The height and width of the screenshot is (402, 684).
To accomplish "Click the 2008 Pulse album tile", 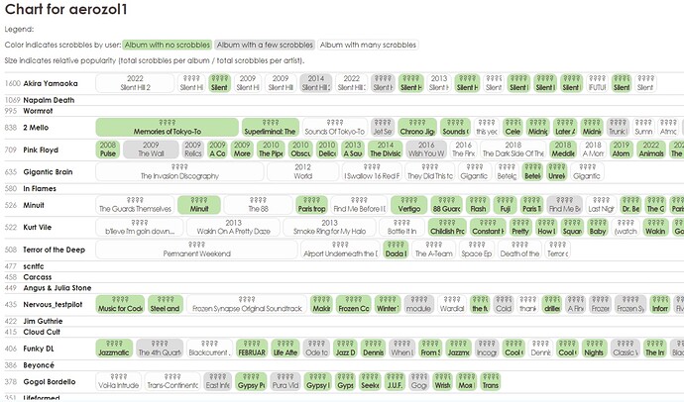I will click(108, 150).
